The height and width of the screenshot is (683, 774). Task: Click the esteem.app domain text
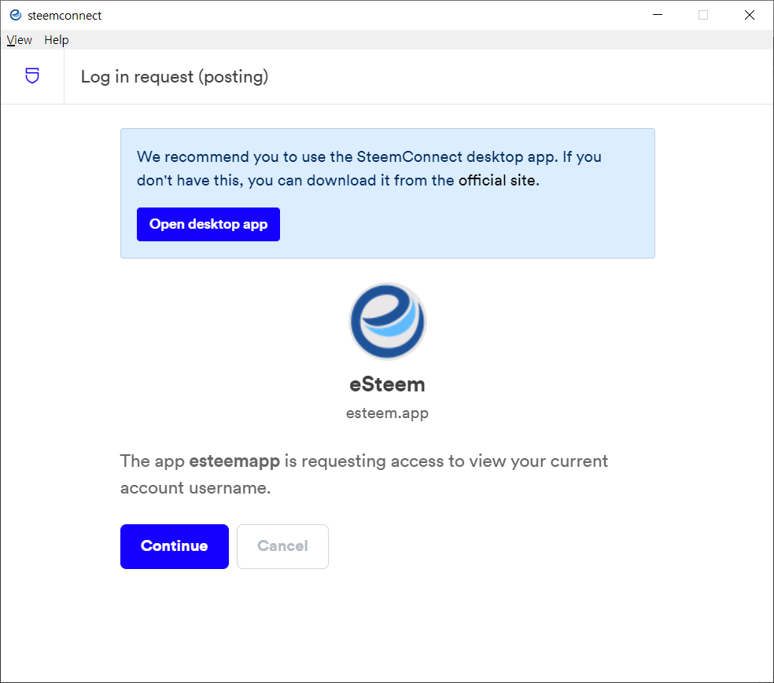click(x=388, y=413)
